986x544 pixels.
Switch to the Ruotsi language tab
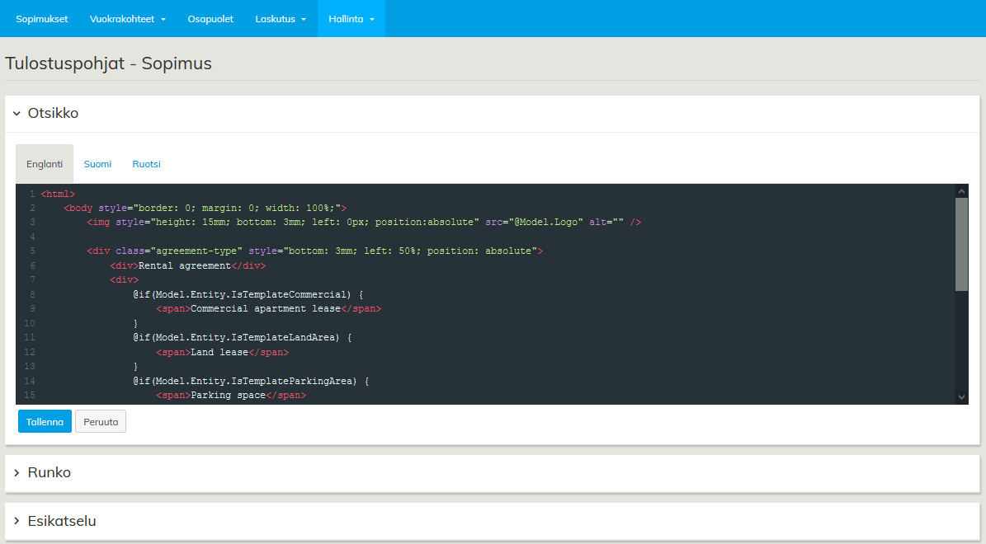click(146, 164)
